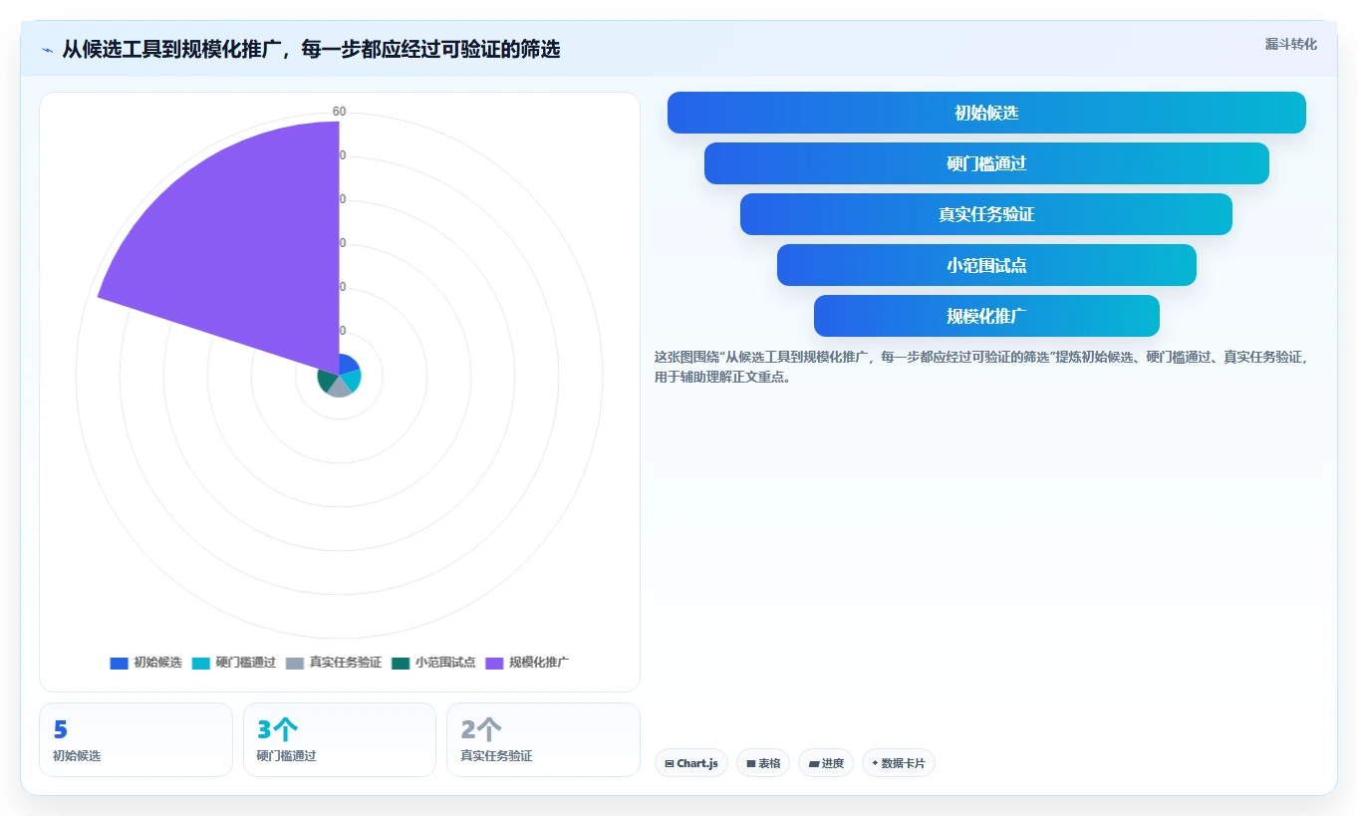Click the dark green 小范围试点 legend color box
This screenshot has width=1358, height=816.
coord(401,663)
